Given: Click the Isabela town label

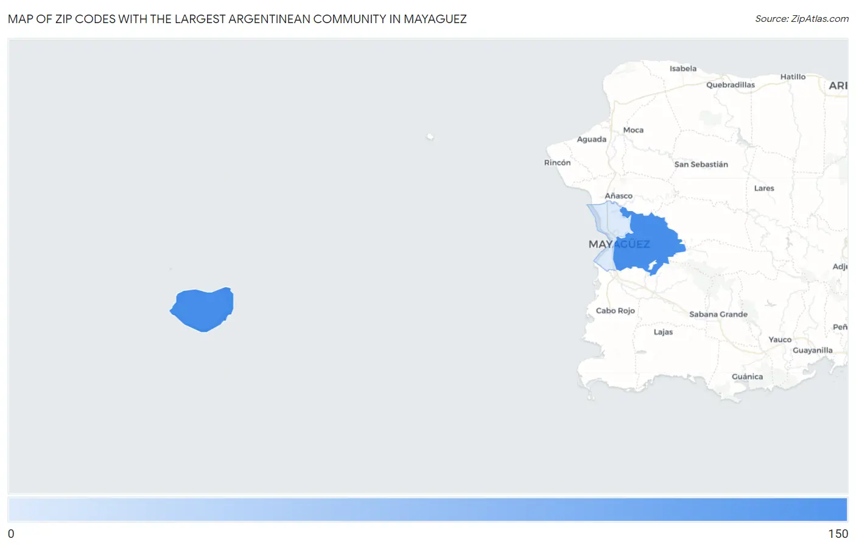Looking at the screenshot, I should tap(683, 69).
